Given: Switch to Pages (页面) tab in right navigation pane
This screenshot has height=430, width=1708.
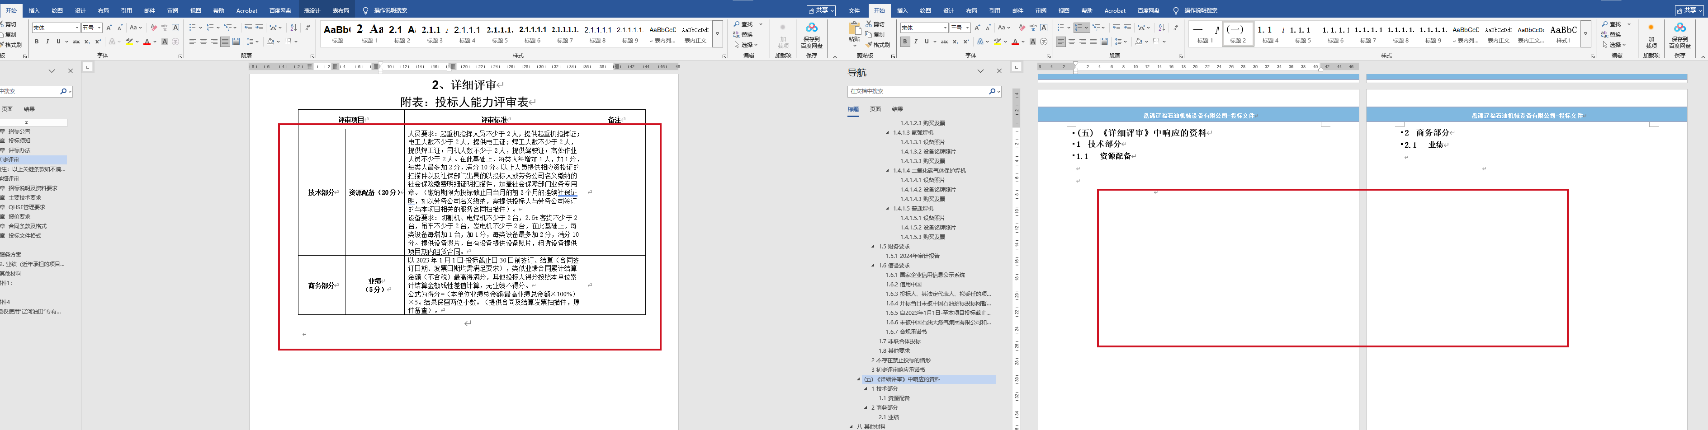Looking at the screenshot, I should pyautogui.click(x=875, y=109).
